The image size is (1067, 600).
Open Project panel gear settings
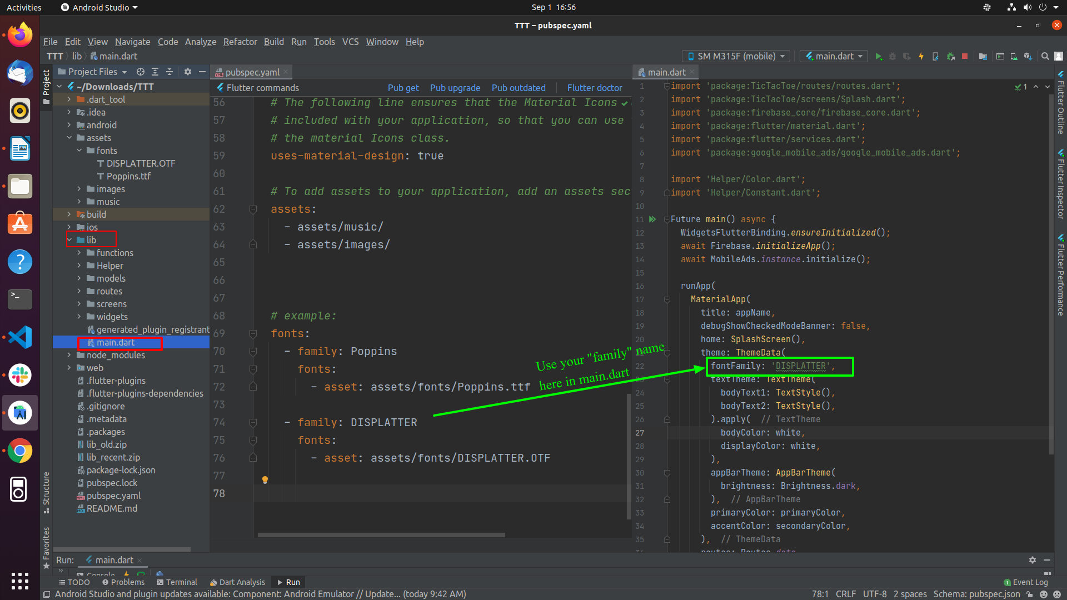pos(188,72)
